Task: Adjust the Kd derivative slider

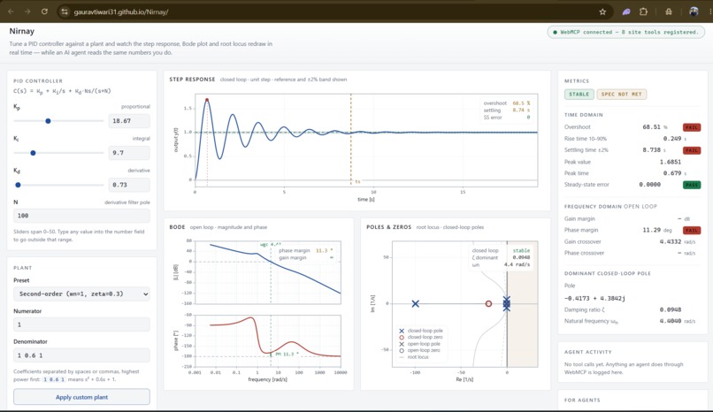Action: coord(58,185)
